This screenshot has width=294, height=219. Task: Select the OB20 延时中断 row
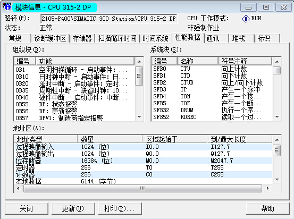(74, 83)
